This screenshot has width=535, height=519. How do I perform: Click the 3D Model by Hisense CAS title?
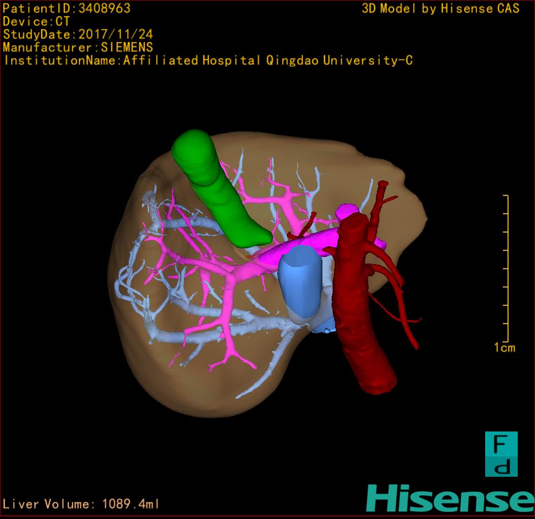coord(440,8)
